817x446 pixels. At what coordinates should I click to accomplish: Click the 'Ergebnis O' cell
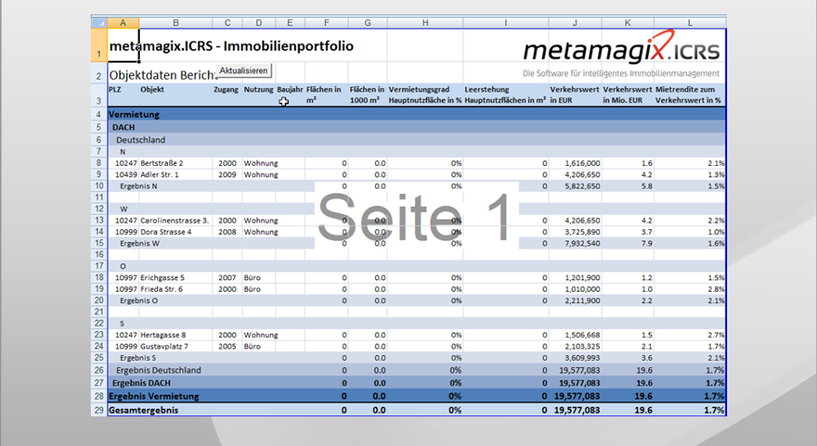click(x=139, y=301)
